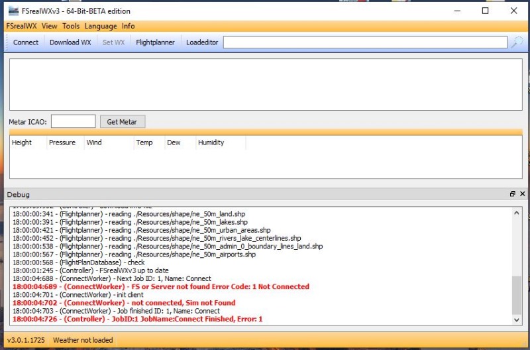The width and height of the screenshot is (530, 350).
Task: Select the 'Next Job ID: 1' log line
Action: click(112, 278)
